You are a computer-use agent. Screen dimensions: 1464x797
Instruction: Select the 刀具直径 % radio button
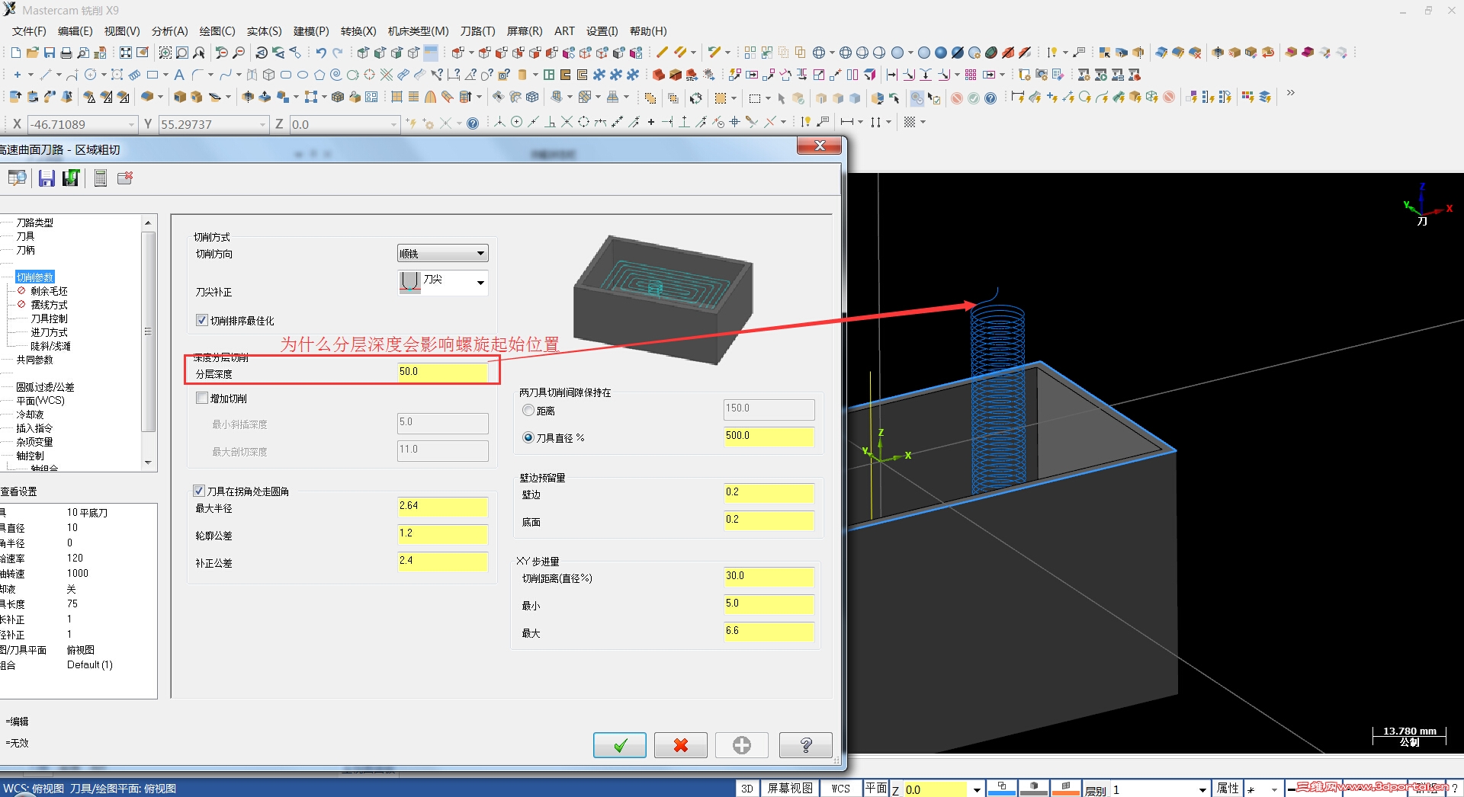[x=528, y=437]
